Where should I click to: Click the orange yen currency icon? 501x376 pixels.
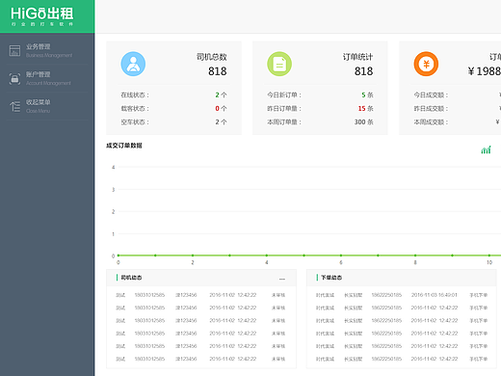426,64
